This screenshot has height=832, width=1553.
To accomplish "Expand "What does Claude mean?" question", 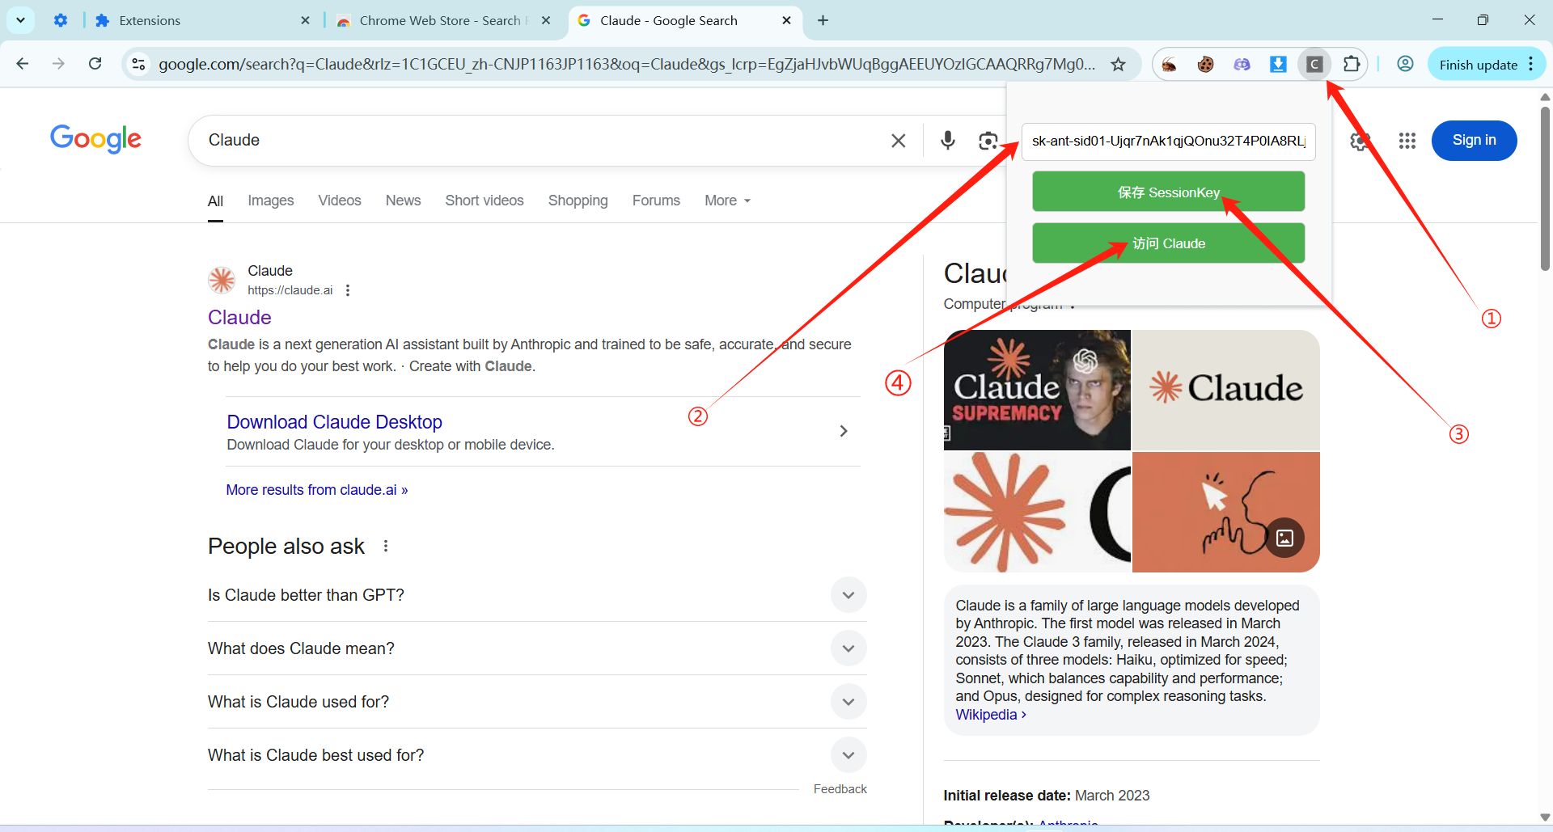I will tap(848, 648).
